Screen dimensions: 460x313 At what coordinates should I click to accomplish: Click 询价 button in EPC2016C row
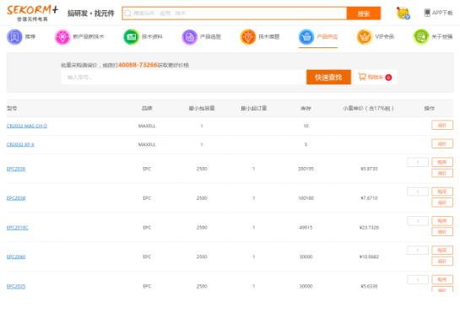coord(442,232)
